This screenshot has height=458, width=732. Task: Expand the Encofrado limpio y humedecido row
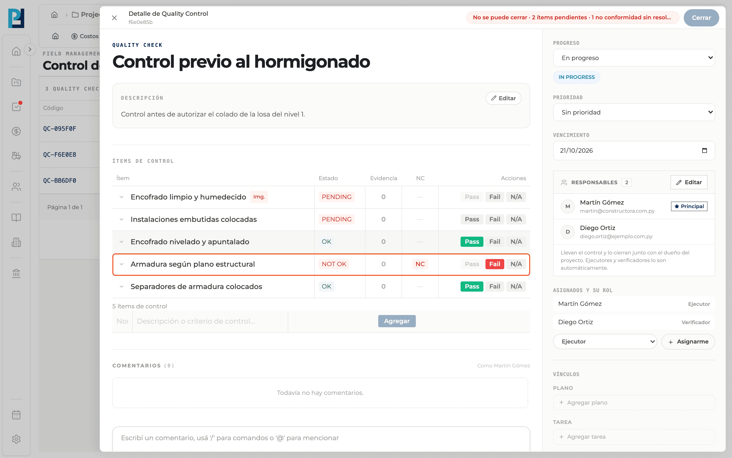(121, 197)
